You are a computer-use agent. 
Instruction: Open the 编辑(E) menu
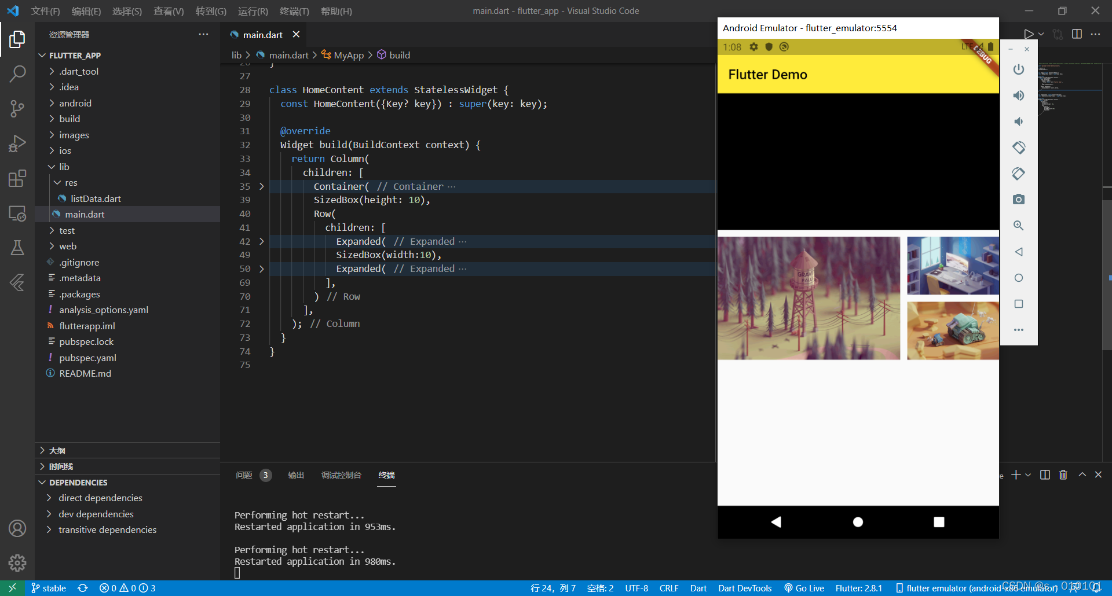click(x=86, y=11)
